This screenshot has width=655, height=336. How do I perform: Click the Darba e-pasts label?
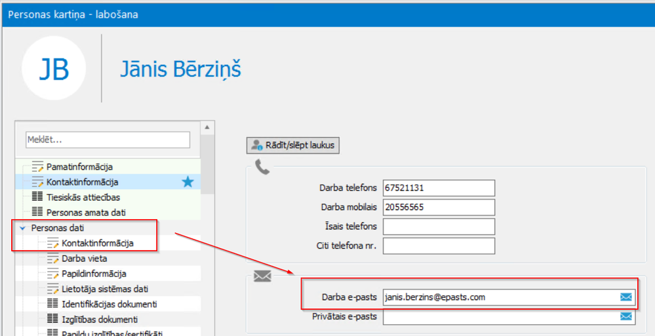pyautogui.click(x=349, y=297)
